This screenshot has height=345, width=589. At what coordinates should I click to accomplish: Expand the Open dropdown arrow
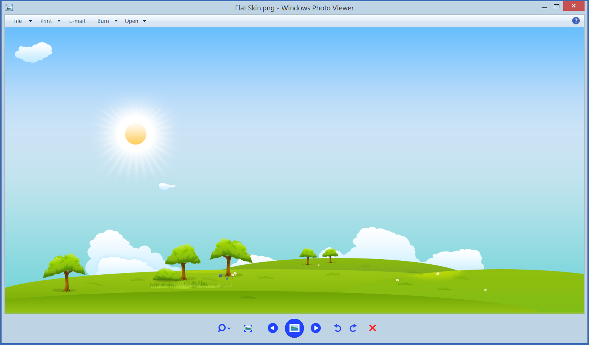point(144,21)
